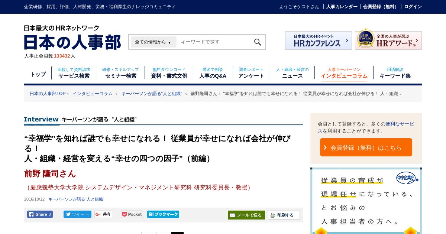Click インタビューコラム breadcrumb link
446x234 pixels.
click(93, 94)
